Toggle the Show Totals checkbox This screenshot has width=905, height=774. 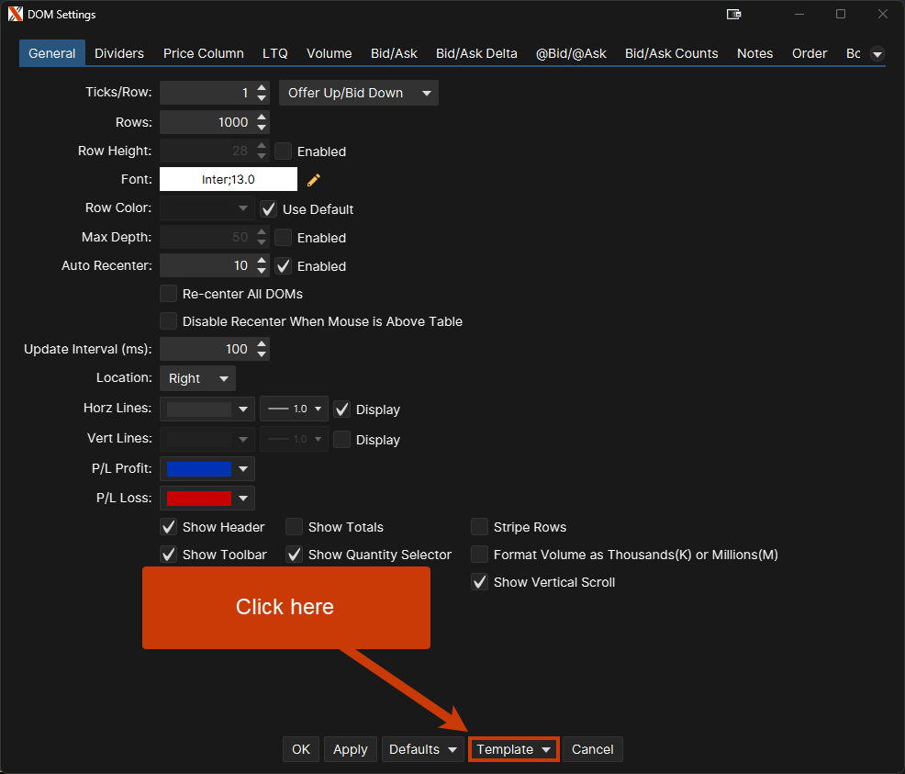click(x=294, y=527)
